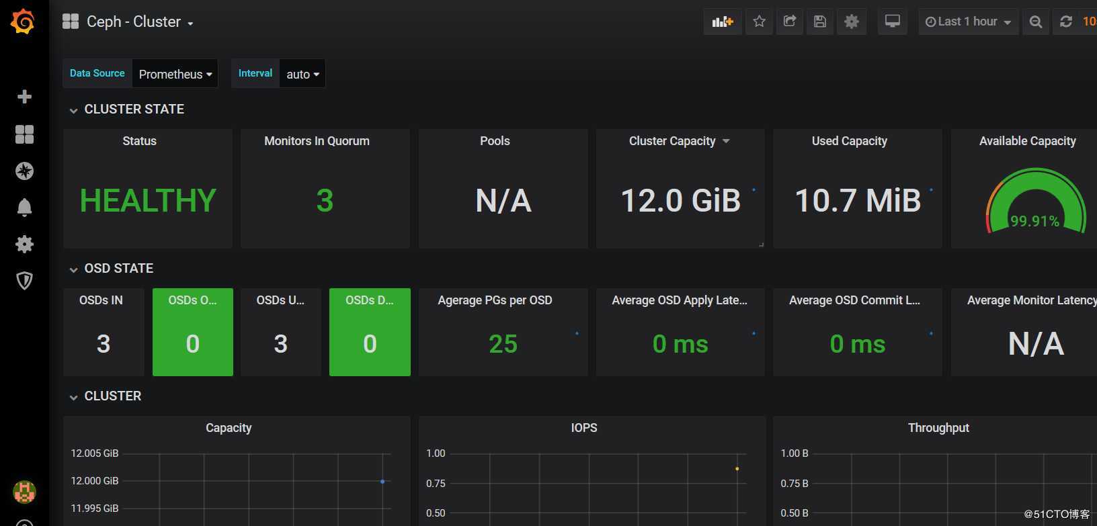This screenshot has width=1097, height=526.
Task: Click the Average OSD Apply Latency title
Action: (680, 300)
